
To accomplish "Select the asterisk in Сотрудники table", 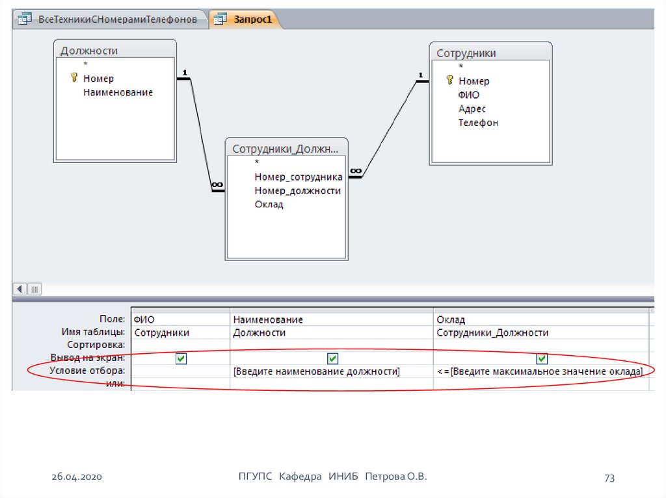I will coord(461,67).
